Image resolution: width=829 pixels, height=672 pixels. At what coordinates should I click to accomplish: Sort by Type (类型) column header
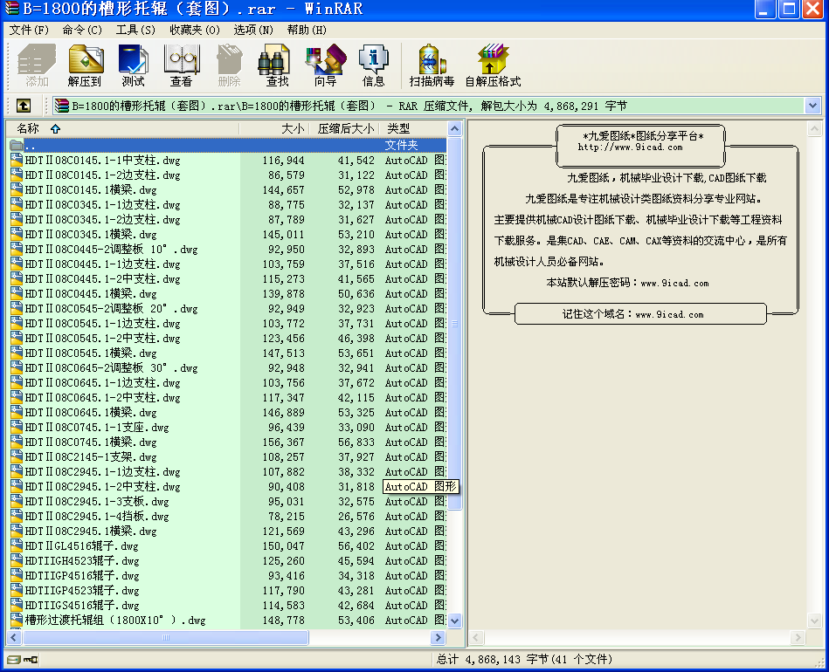tap(412, 128)
